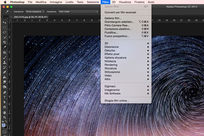This screenshot has width=204, height=136.
Task: Click Sfoglia filtri online
Action: coord(126,101)
